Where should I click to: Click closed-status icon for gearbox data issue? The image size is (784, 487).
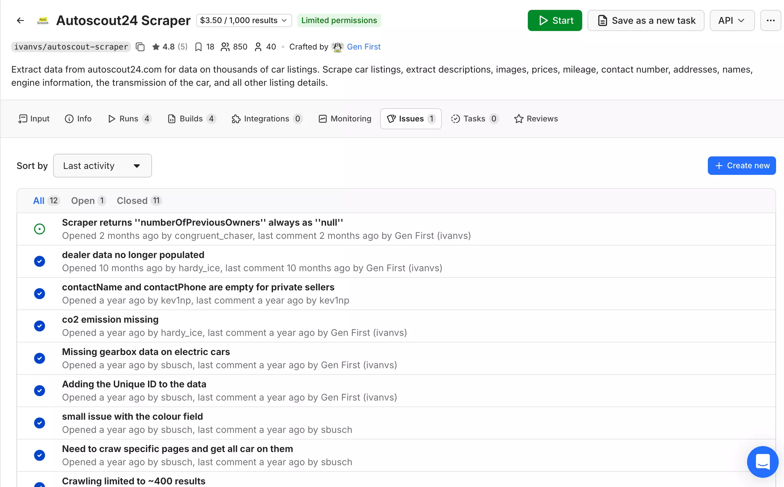point(40,358)
